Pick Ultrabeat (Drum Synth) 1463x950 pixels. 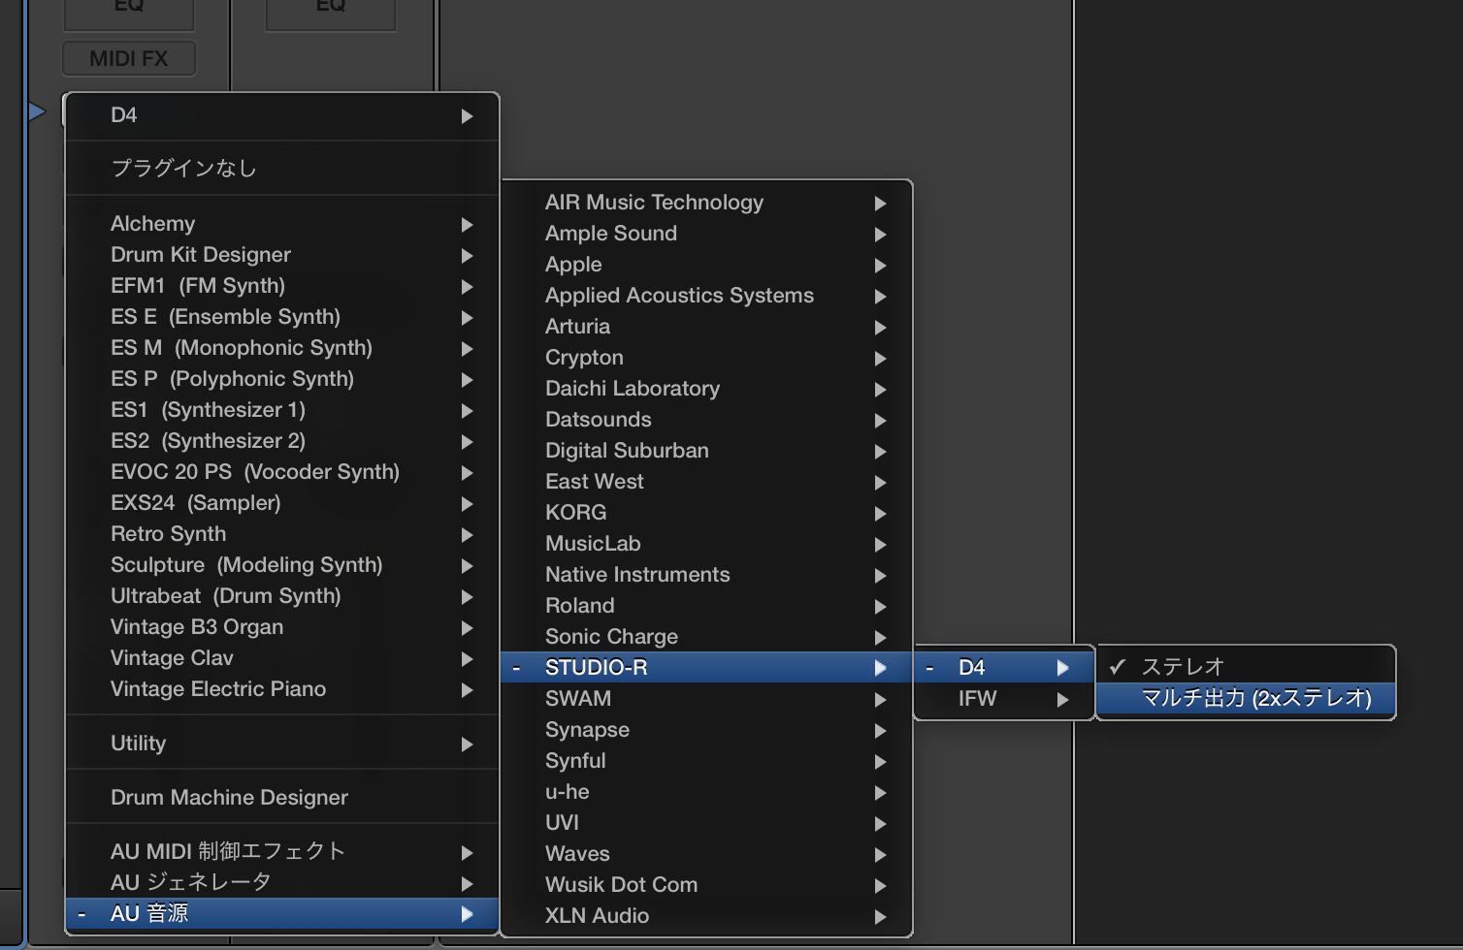click(282, 596)
